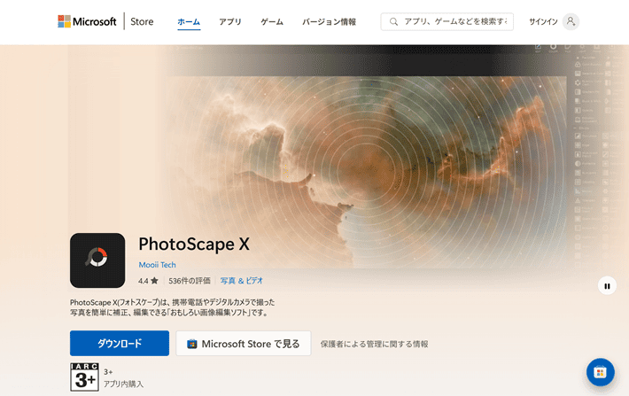Click the サインイン link
Screen dimensions: 629x396
tap(543, 21)
